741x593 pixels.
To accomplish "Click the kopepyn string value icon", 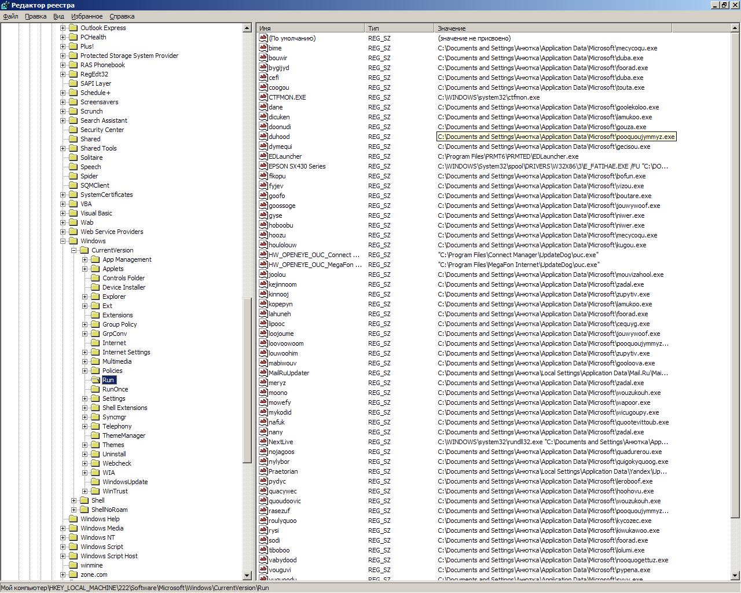I will pos(263,304).
